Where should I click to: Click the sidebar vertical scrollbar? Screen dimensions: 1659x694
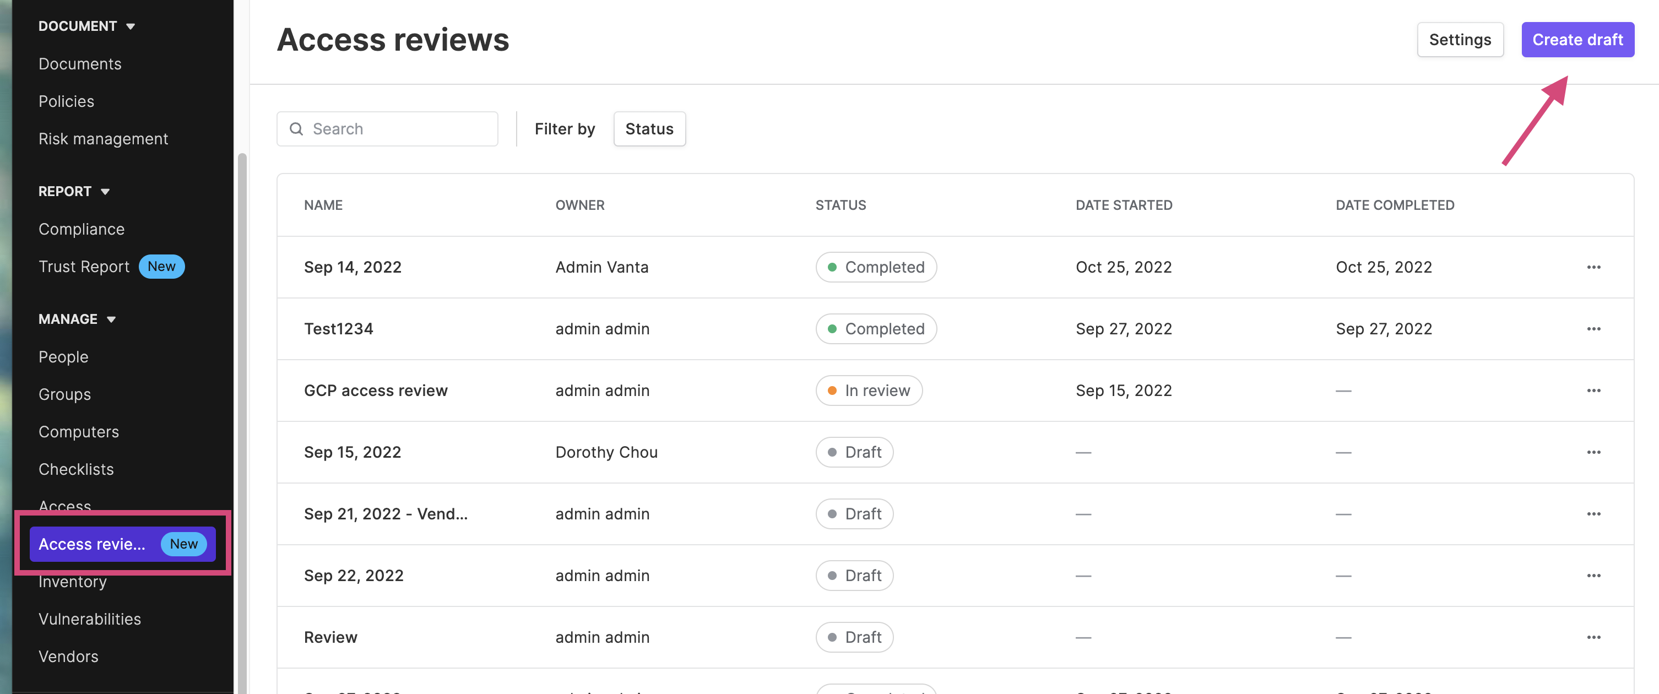point(242,423)
